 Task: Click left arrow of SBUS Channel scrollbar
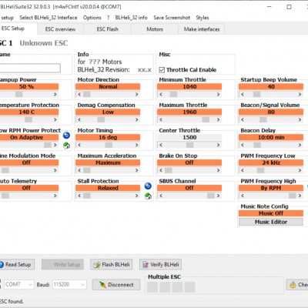tap(161, 196)
